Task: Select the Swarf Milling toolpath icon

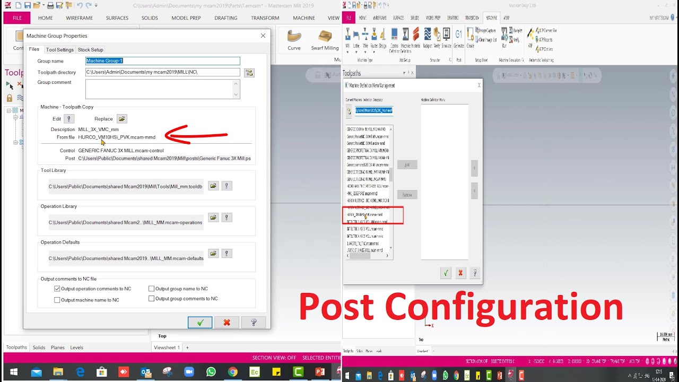Action: click(325, 40)
